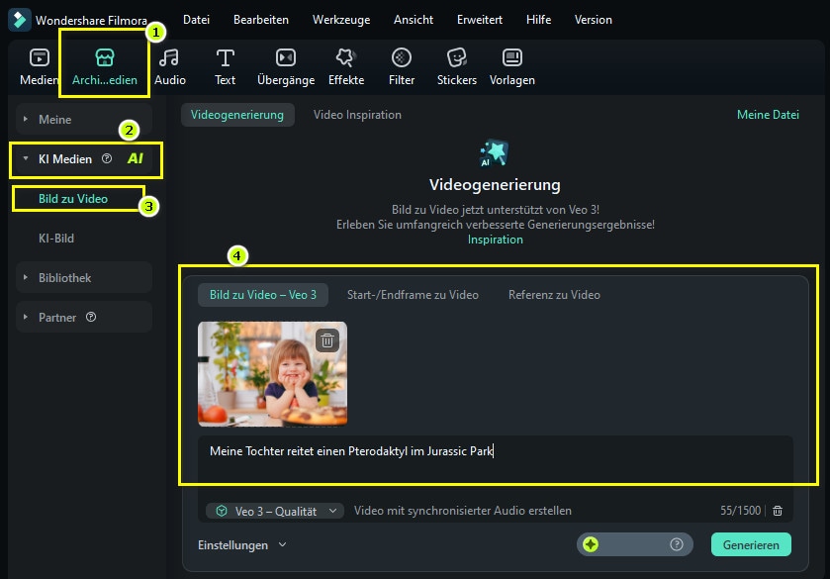Image resolution: width=830 pixels, height=579 pixels.
Task: Click the Videogenerierung heading text
Action: (495, 185)
